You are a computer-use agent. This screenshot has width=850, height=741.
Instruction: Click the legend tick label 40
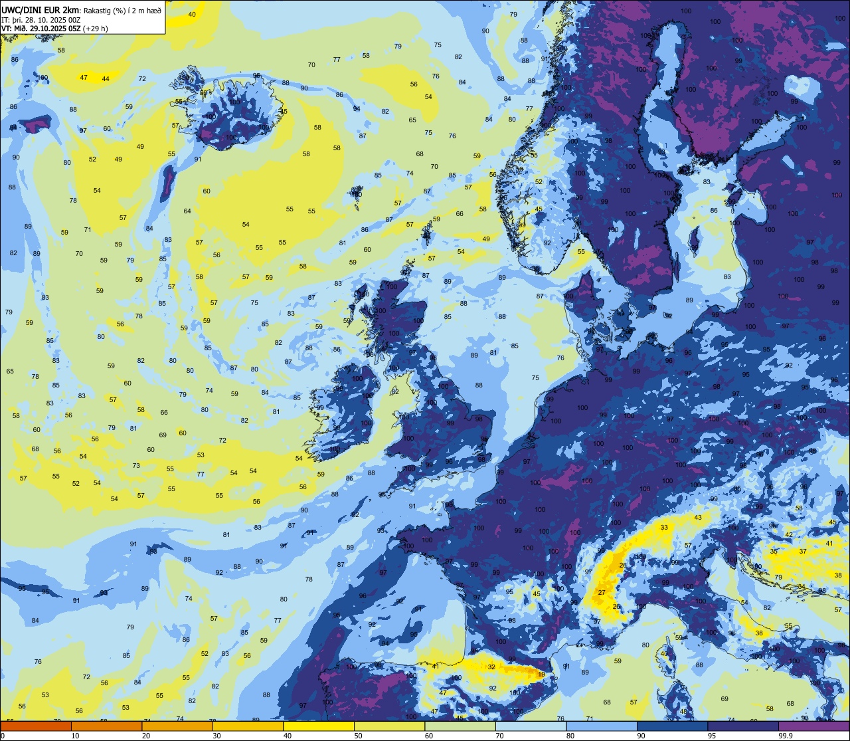[288, 736]
